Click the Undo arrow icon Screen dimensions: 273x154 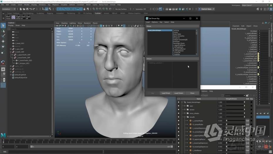31,9
